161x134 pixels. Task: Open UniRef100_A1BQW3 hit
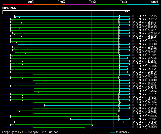click(x=144, y=125)
